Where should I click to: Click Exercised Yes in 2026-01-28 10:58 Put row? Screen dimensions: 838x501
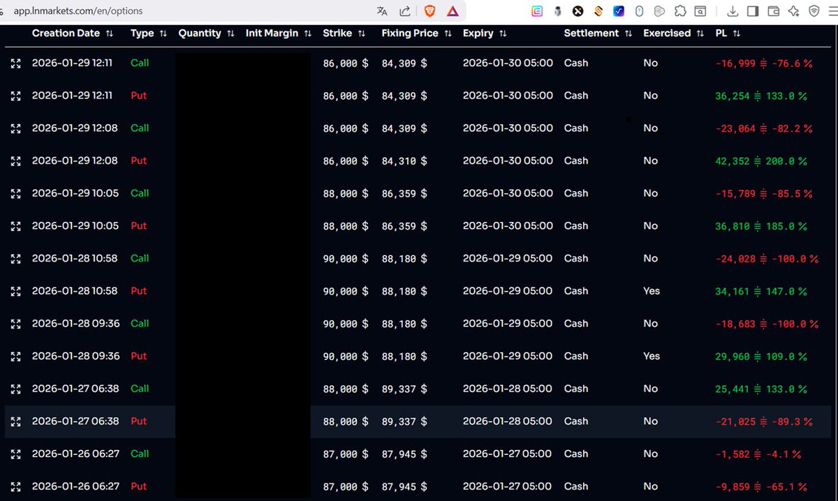click(652, 291)
